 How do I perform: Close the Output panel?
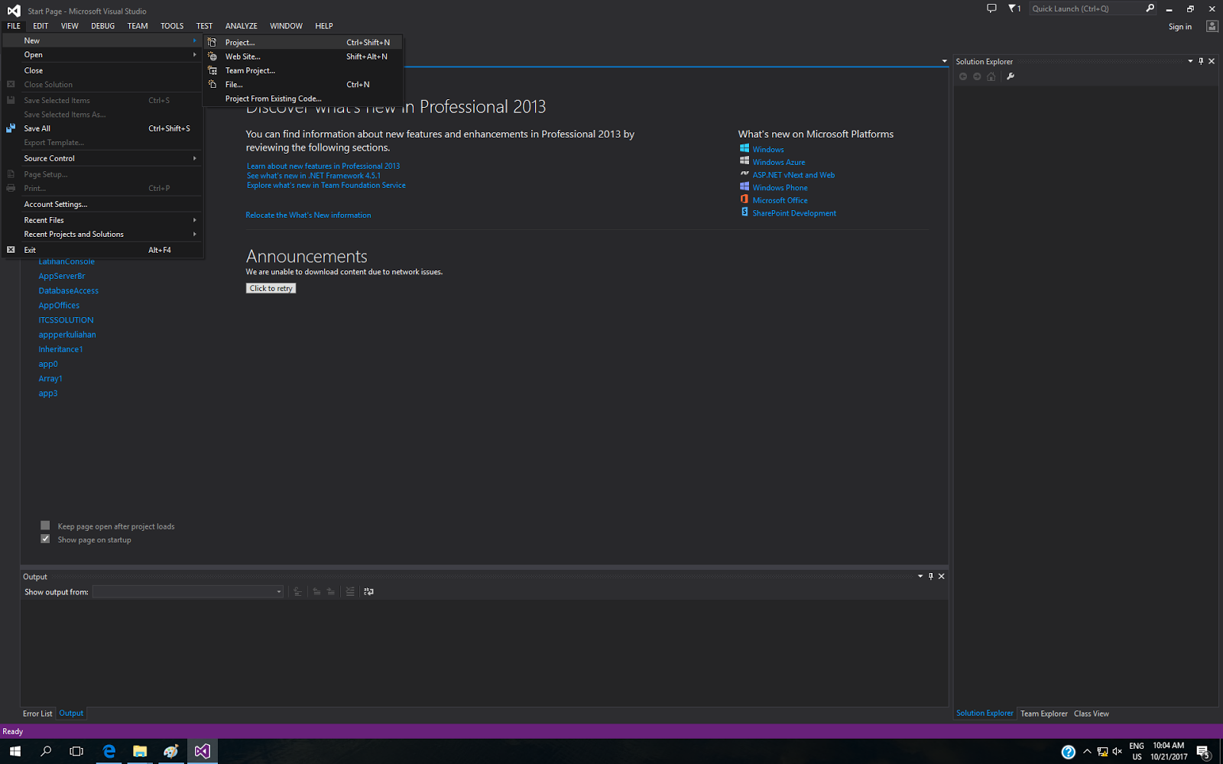click(942, 576)
